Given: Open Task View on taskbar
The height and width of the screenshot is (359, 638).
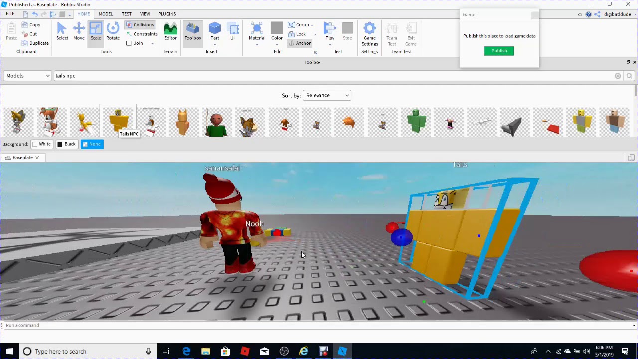Looking at the screenshot, I should point(166,351).
